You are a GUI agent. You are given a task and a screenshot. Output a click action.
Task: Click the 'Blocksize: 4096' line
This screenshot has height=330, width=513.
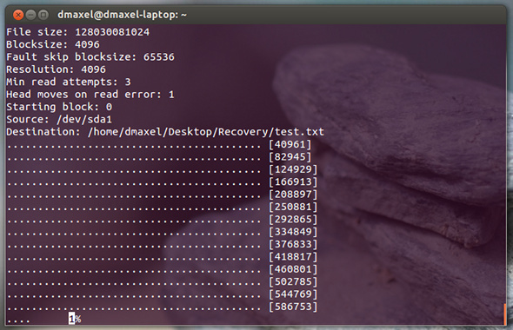pyautogui.click(x=53, y=44)
